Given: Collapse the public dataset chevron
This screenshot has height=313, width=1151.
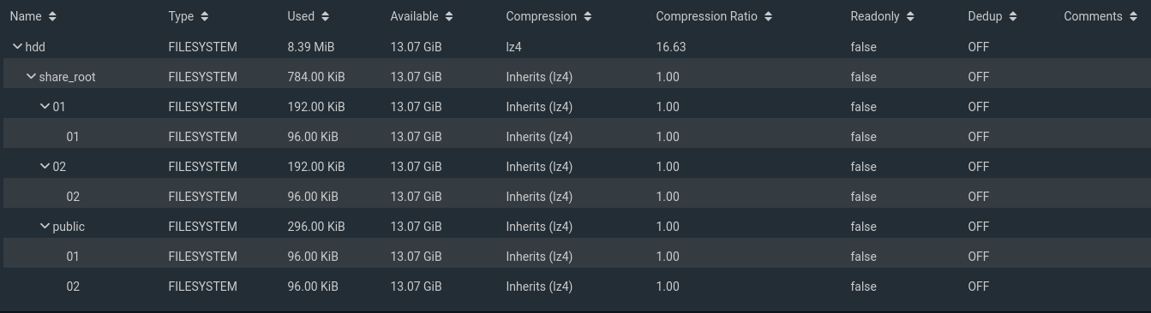Looking at the screenshot, I should click(x=45, y=226).
